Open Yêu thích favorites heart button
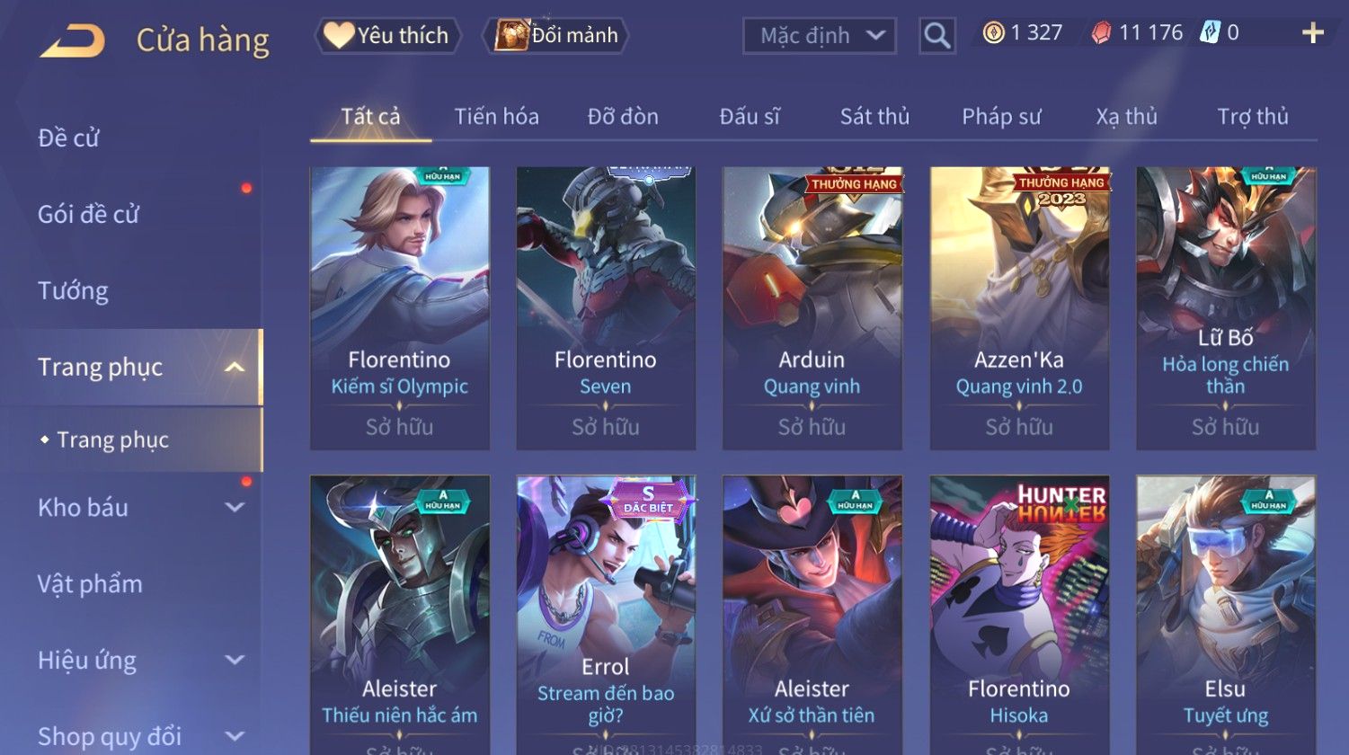Screen dimensions: 1349x755 [x=387, y=35]
